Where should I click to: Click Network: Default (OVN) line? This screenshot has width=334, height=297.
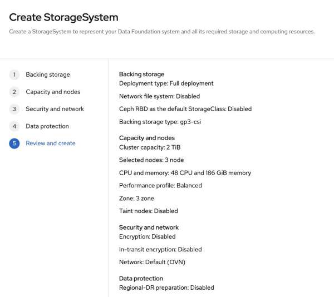click(x=152, y=262)
